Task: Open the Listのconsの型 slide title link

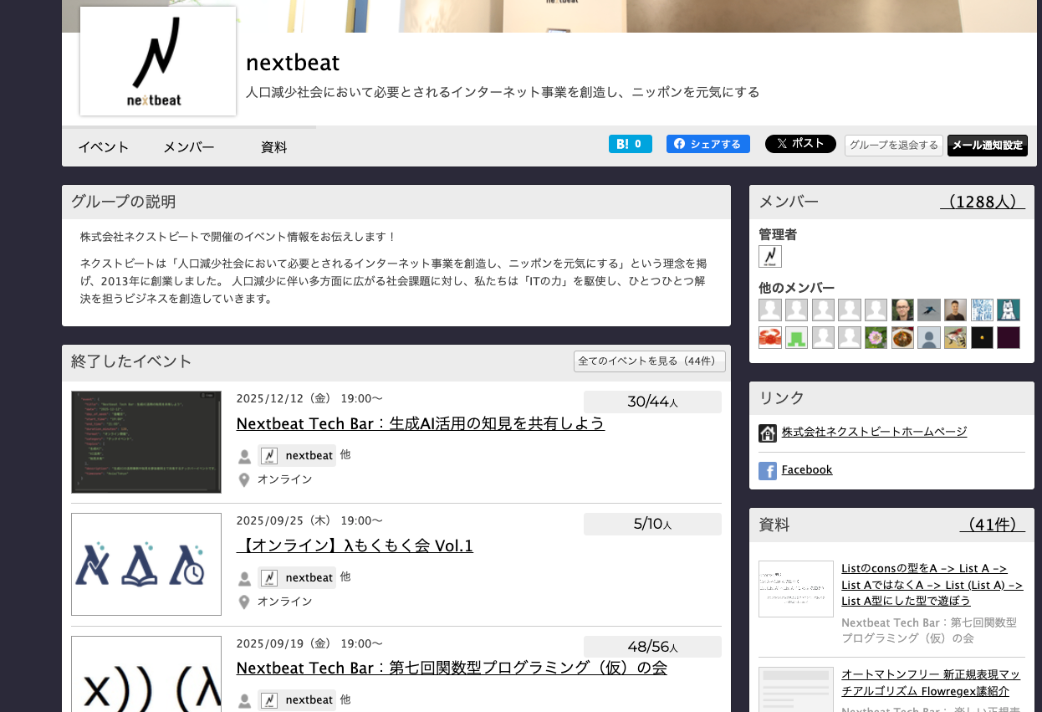Action: point(932,584)
